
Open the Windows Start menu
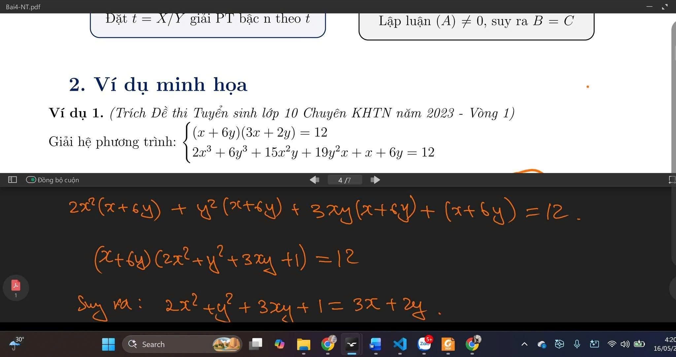click(x=108, y=344)
